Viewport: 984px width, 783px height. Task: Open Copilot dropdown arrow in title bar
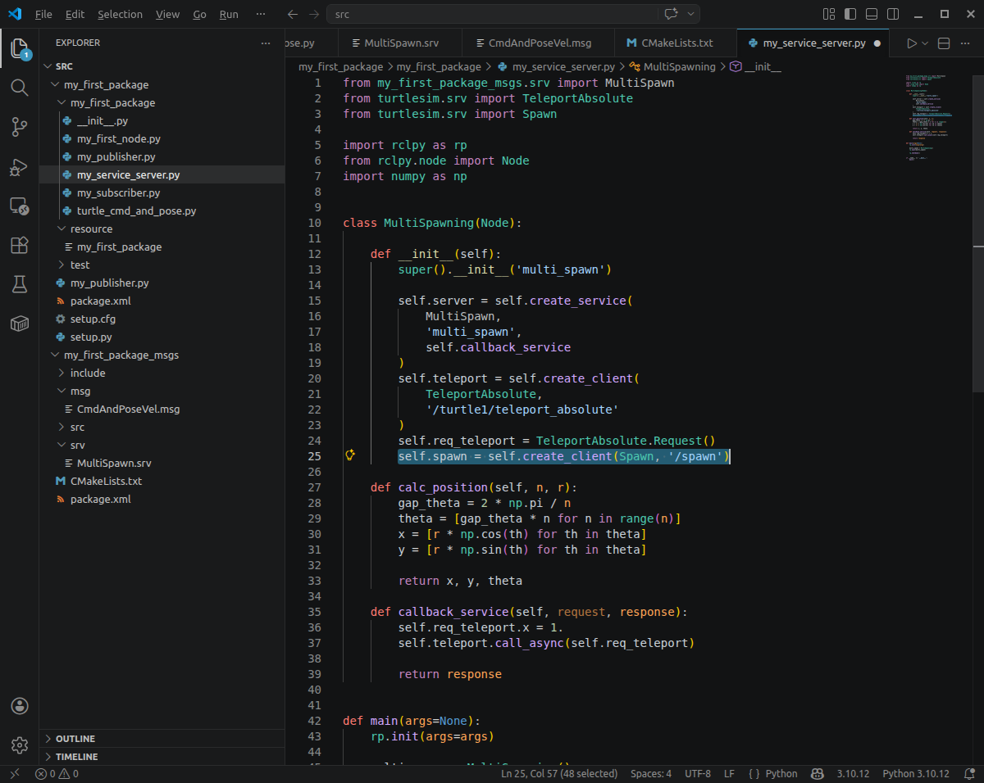click(x=691, y=14)
